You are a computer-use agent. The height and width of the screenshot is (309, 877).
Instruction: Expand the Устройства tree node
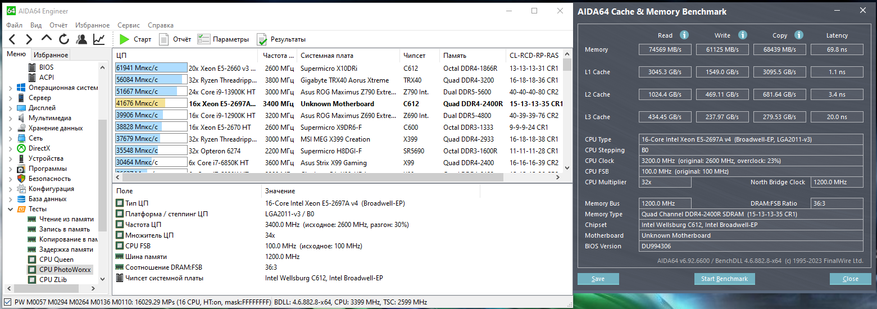(x=10, y=158)
